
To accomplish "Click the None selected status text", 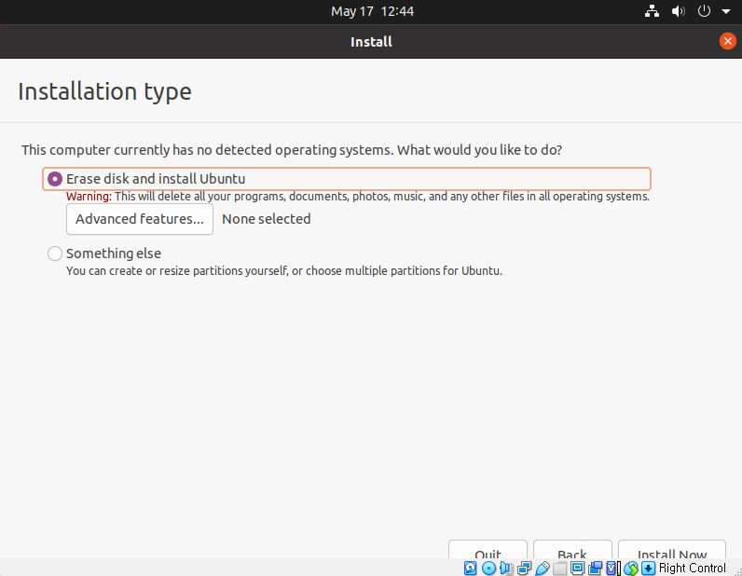I will [x=267, y=219].
